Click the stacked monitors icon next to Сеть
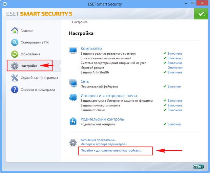 click(x=73, y=83)
